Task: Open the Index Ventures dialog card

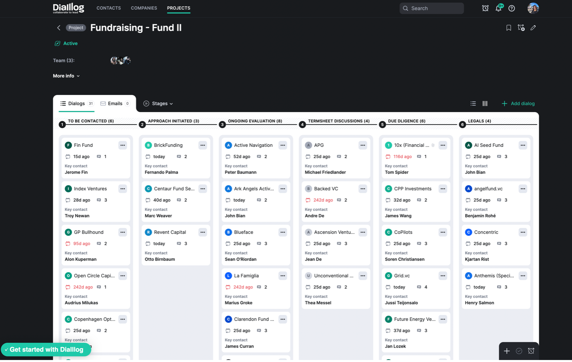Action: click(96, 202)
